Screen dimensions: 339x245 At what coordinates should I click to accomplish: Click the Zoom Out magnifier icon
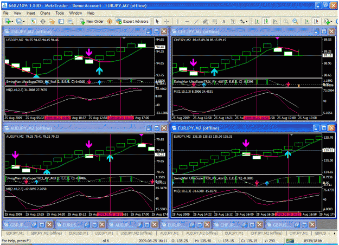point(295,21)
